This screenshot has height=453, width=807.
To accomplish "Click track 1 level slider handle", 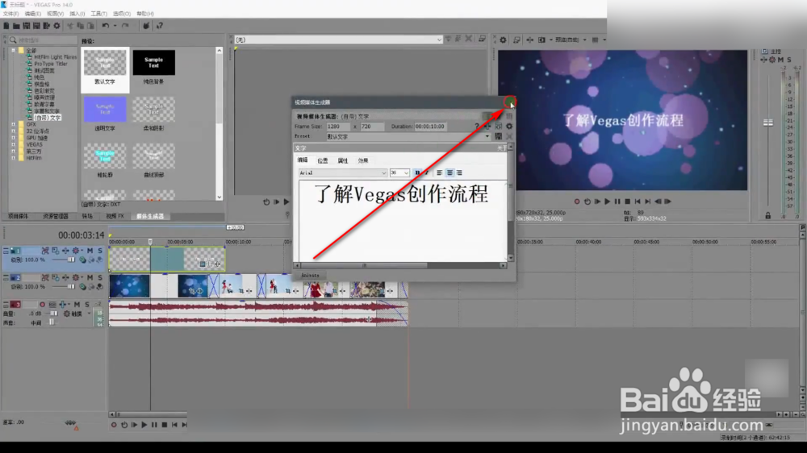I will [70, 260].
